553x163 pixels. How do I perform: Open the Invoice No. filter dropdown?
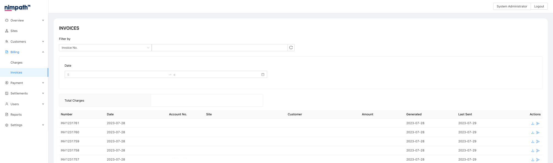105,48
